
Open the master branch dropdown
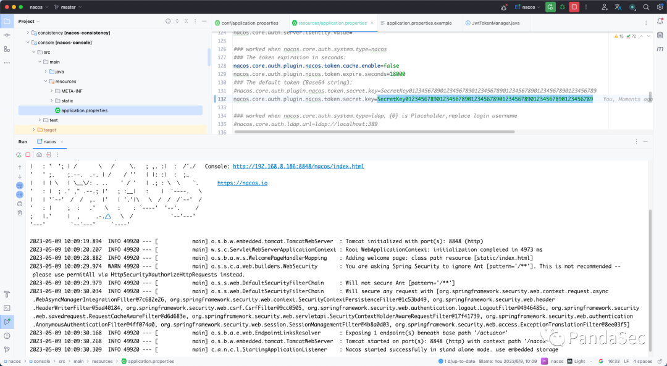pyautogui.click(x=68, y=7)
